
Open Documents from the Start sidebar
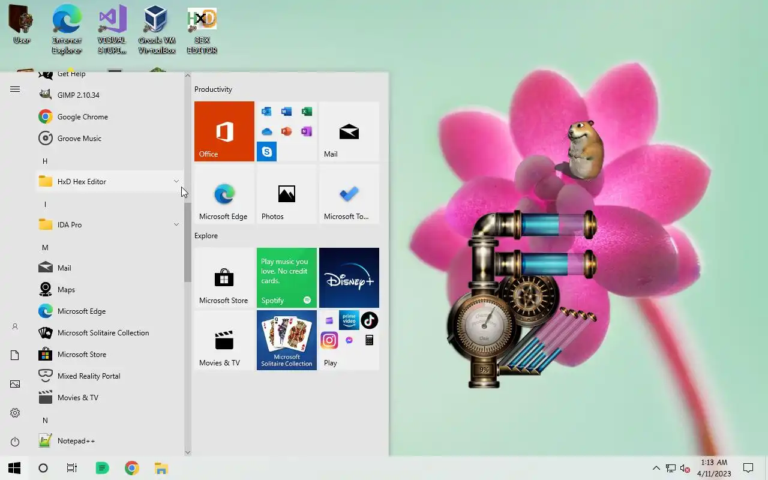(15, 355)
